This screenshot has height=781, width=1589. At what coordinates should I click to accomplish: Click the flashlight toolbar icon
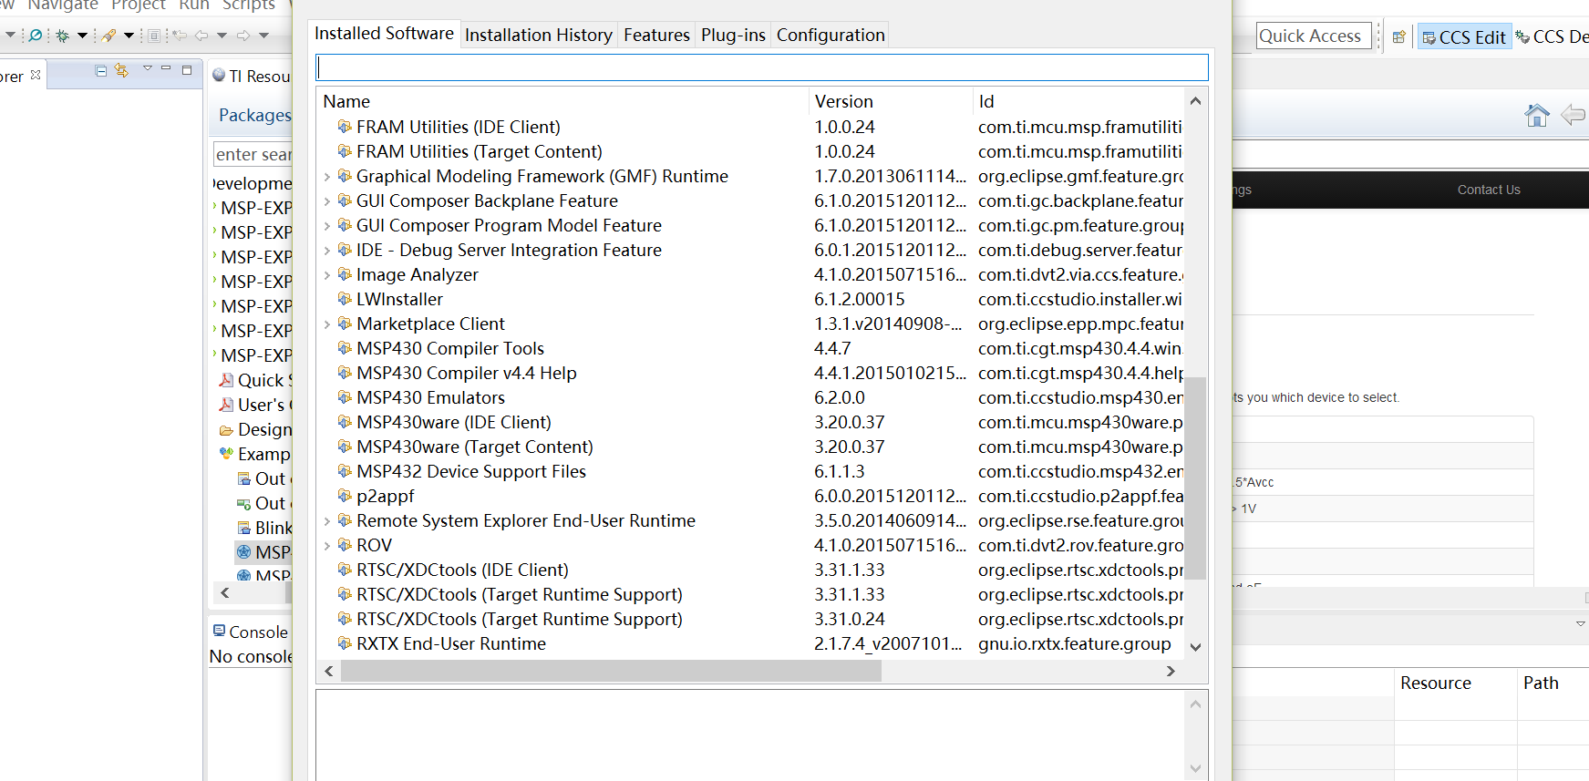109,36
